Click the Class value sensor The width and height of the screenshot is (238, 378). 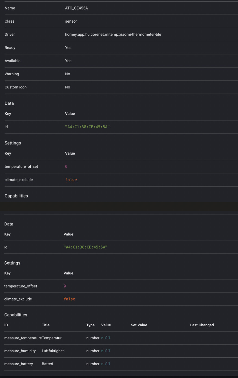click(x=71, y=21)
